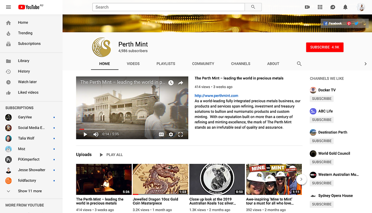Open History in sidebar
The width and height of the screenshot is (372, 213).
(x=31, y=72)
